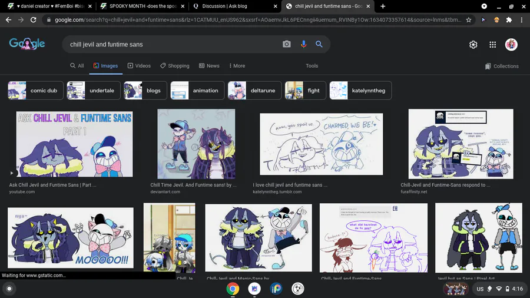Open the calendar-like app in shelf
This screenshot has width=530, height=298.
254,289
